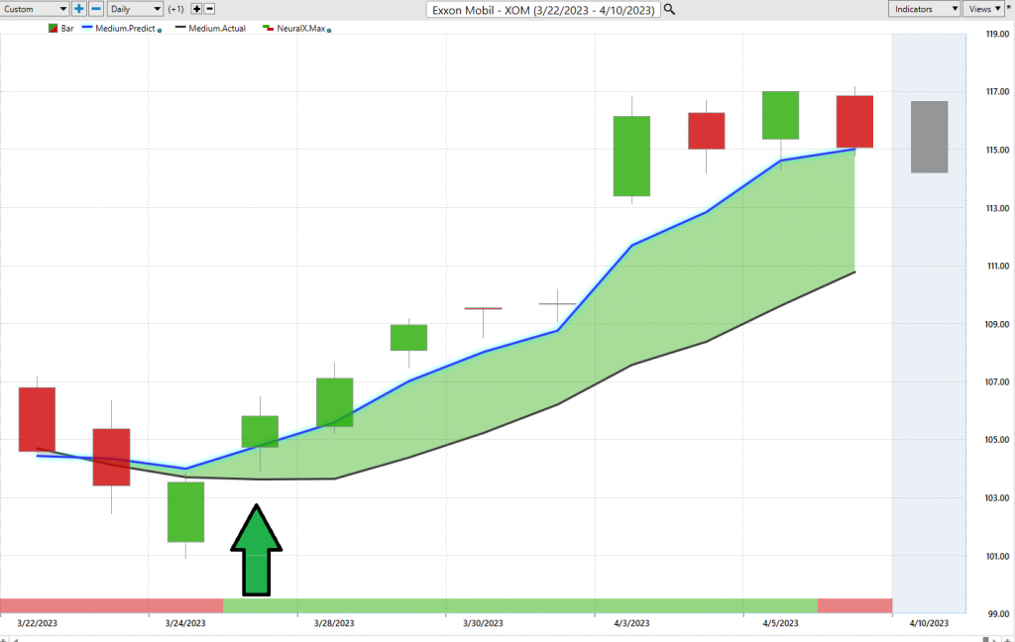The width and height of the screenshot is (1015, 642).
Task: Click the long green NeuralX band segment
Action: [520, 605]
